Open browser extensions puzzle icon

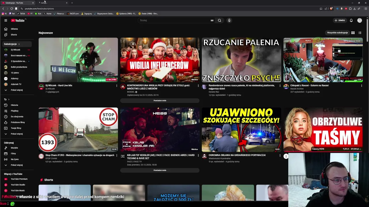click(x=350, y=9)
